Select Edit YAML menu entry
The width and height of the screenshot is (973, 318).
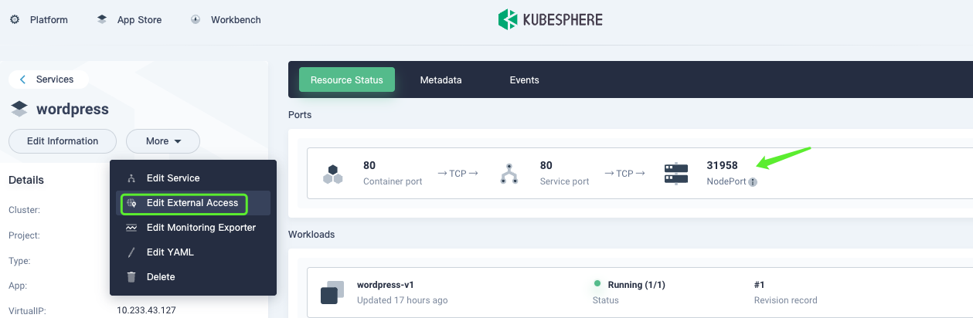click(x=170, y=252)
